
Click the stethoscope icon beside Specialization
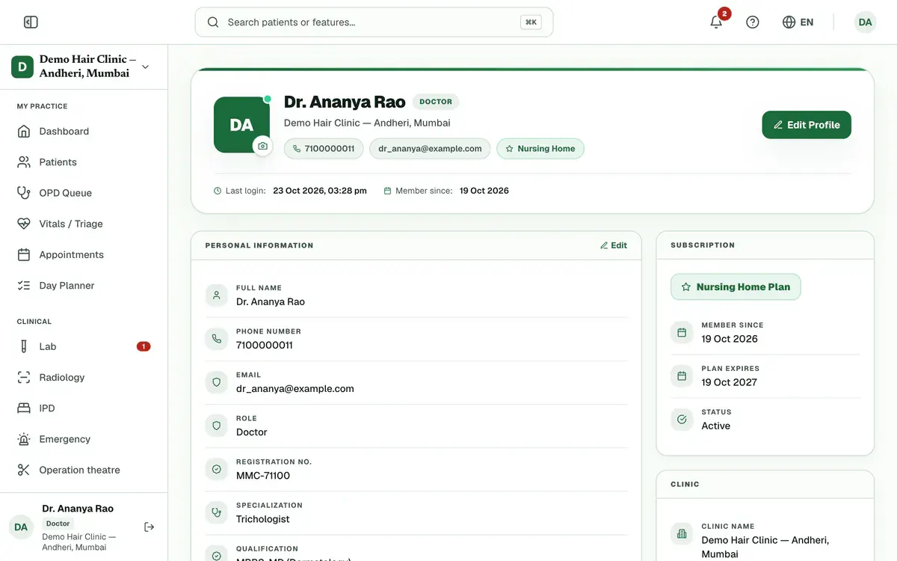[x=217, y=513]
